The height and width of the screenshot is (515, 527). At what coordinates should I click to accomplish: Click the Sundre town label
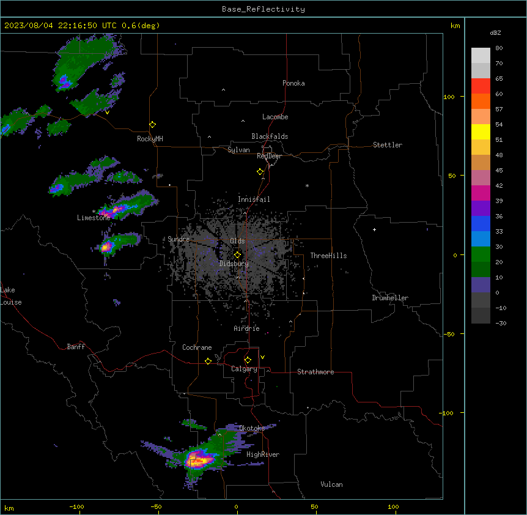pos(179,239)
